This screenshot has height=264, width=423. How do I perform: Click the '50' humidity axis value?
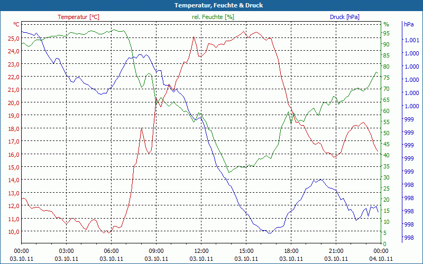click(387, 133)
